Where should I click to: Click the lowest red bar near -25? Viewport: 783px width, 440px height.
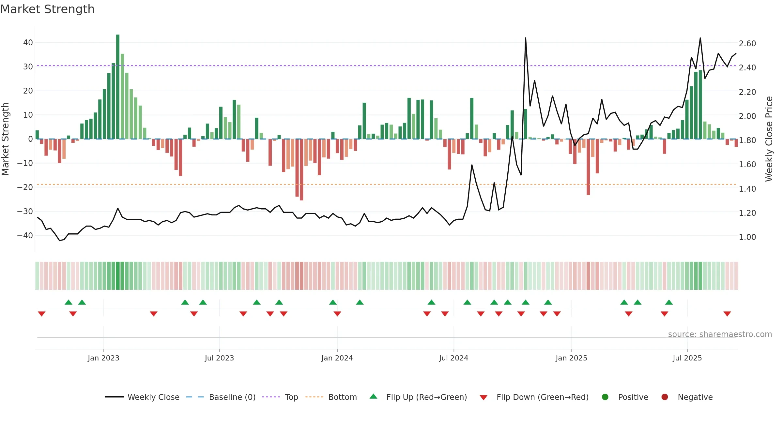coord(301,169)
